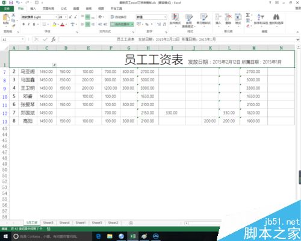Viewport: 301px width, 241px height.
Task: Switch to the Page Layout ribbon tab
Action: (x=48, y=8)
